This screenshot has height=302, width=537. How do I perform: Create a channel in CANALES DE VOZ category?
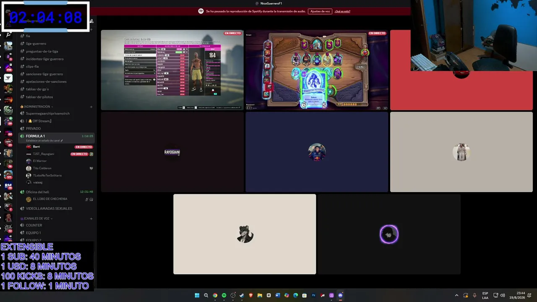(91, 219)
